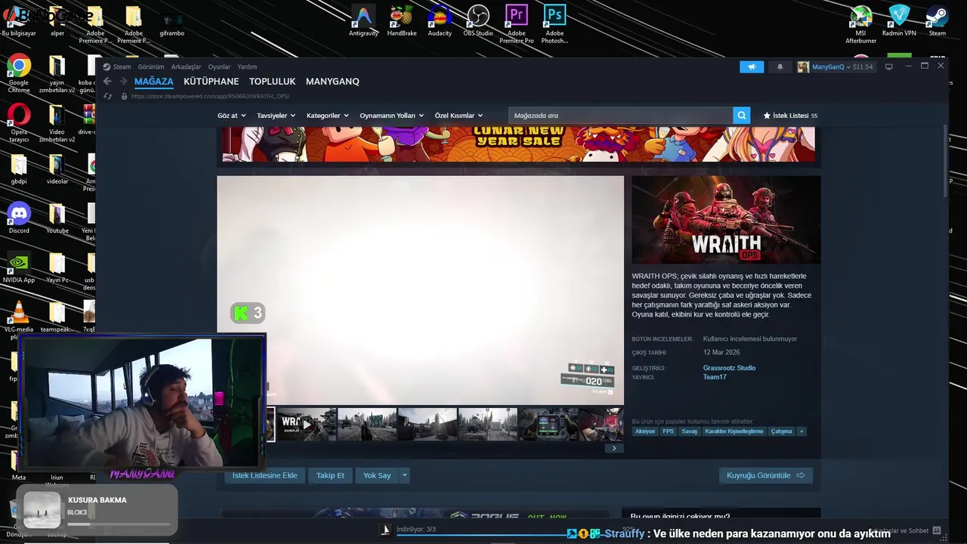Select the Karakter Kişiselleştirme tag
The width and height of the screenshot is (967, 544).
[x=734, y=431]
